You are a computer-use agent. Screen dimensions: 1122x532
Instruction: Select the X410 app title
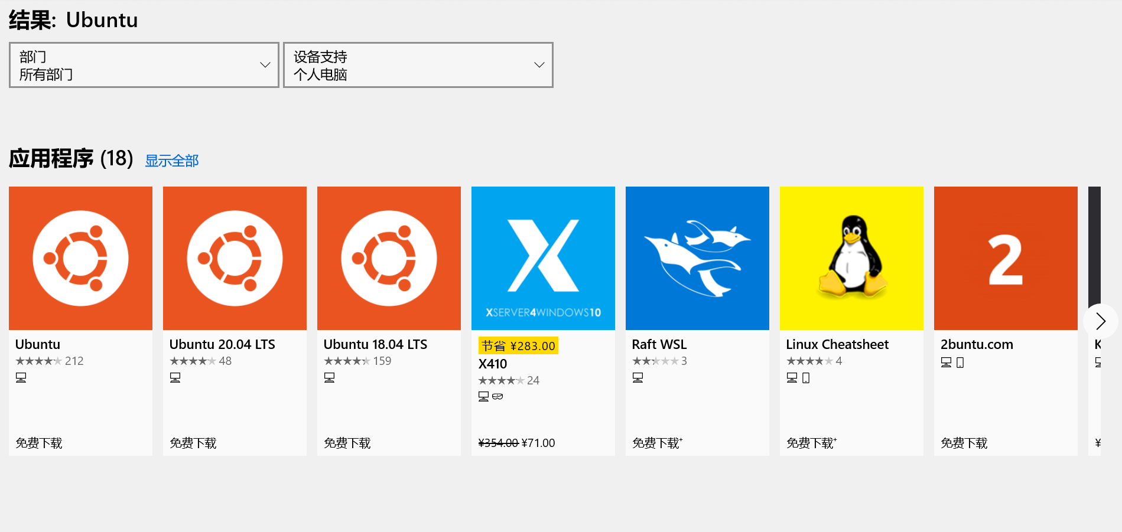[x=493, y=364]
